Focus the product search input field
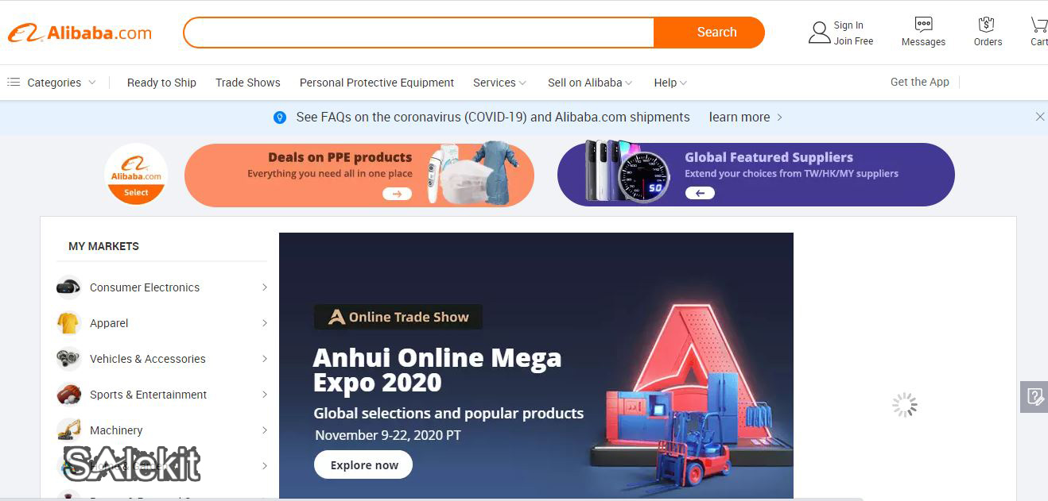Image resolution: width=1048 pixels, height=501 pixels. pyautogui.click(x=419, y=33)
